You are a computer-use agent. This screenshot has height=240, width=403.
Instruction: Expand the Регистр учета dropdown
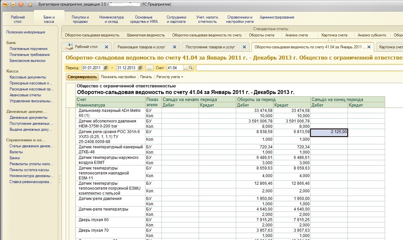[x=170, y=77]
